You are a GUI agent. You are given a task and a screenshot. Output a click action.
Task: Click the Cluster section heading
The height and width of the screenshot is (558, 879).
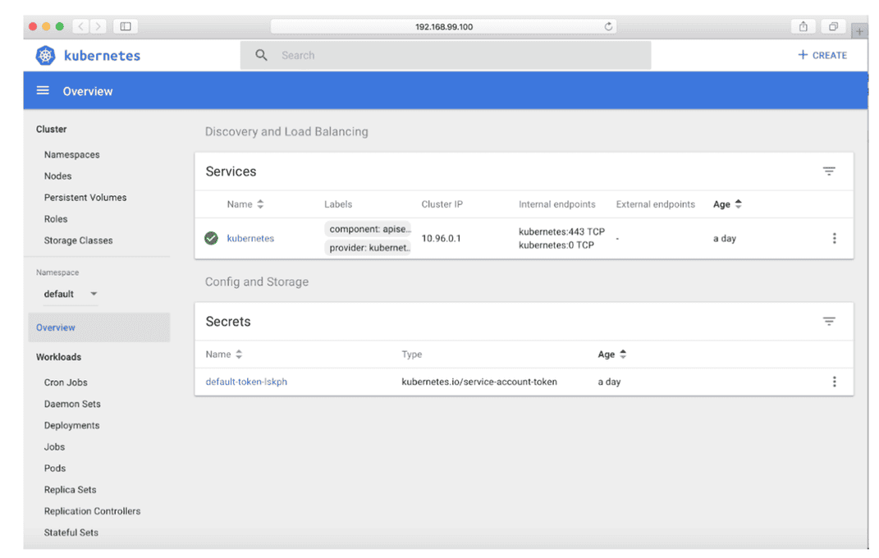[51, 130]
